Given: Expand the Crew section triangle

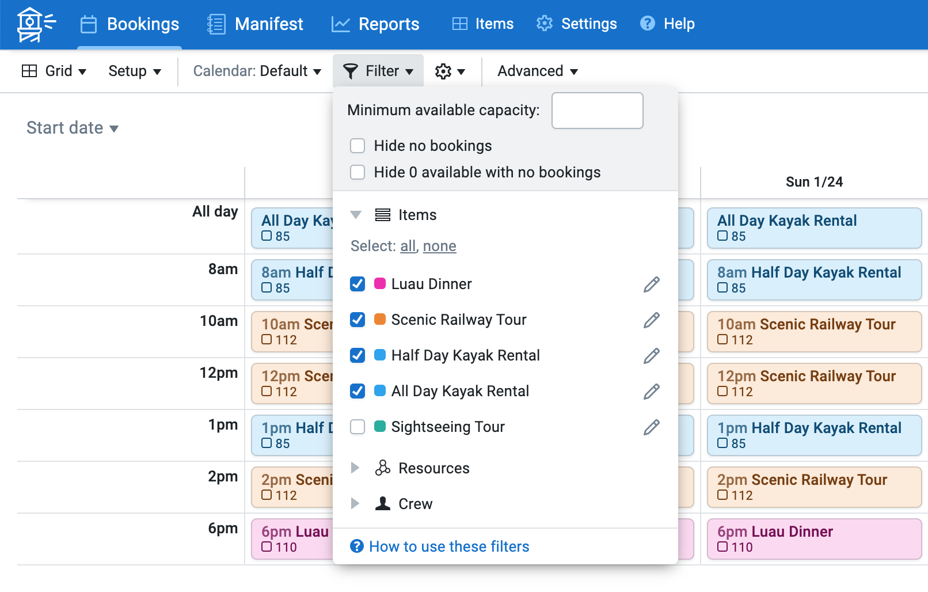Looking at the screenshot, I should tap(355, 503).
